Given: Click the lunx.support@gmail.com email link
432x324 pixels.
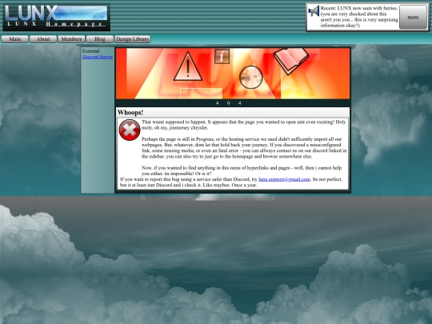Looking at the screenshot, I should coord(285,179).
